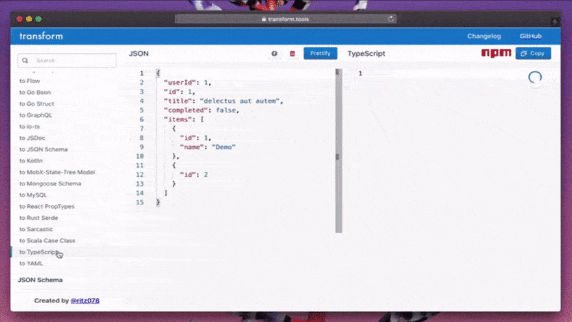Screen dimensions: 572x322
Task: Click the "userId" line in JSON editor
Action: point(187,83)
